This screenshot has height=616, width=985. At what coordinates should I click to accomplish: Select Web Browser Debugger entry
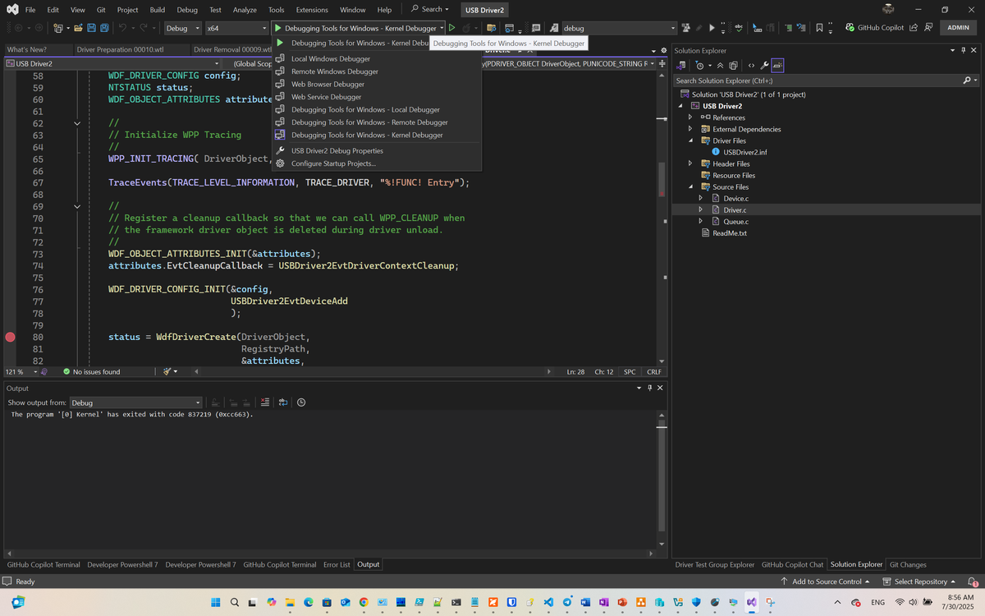click(x=328, y=85)
